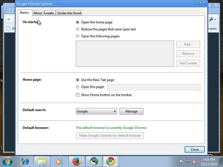The width and height of the screenshot is (223, 167).
Task: Click inside the startup pages list box
Action: (125, 54)
